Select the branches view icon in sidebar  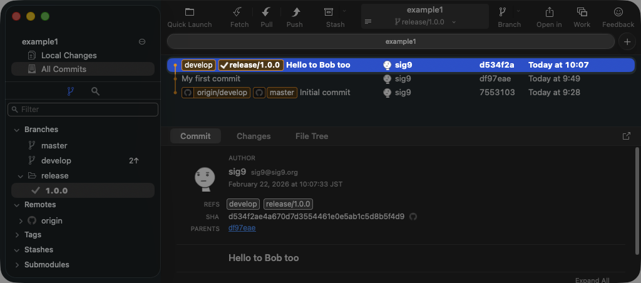pos(70,91)
